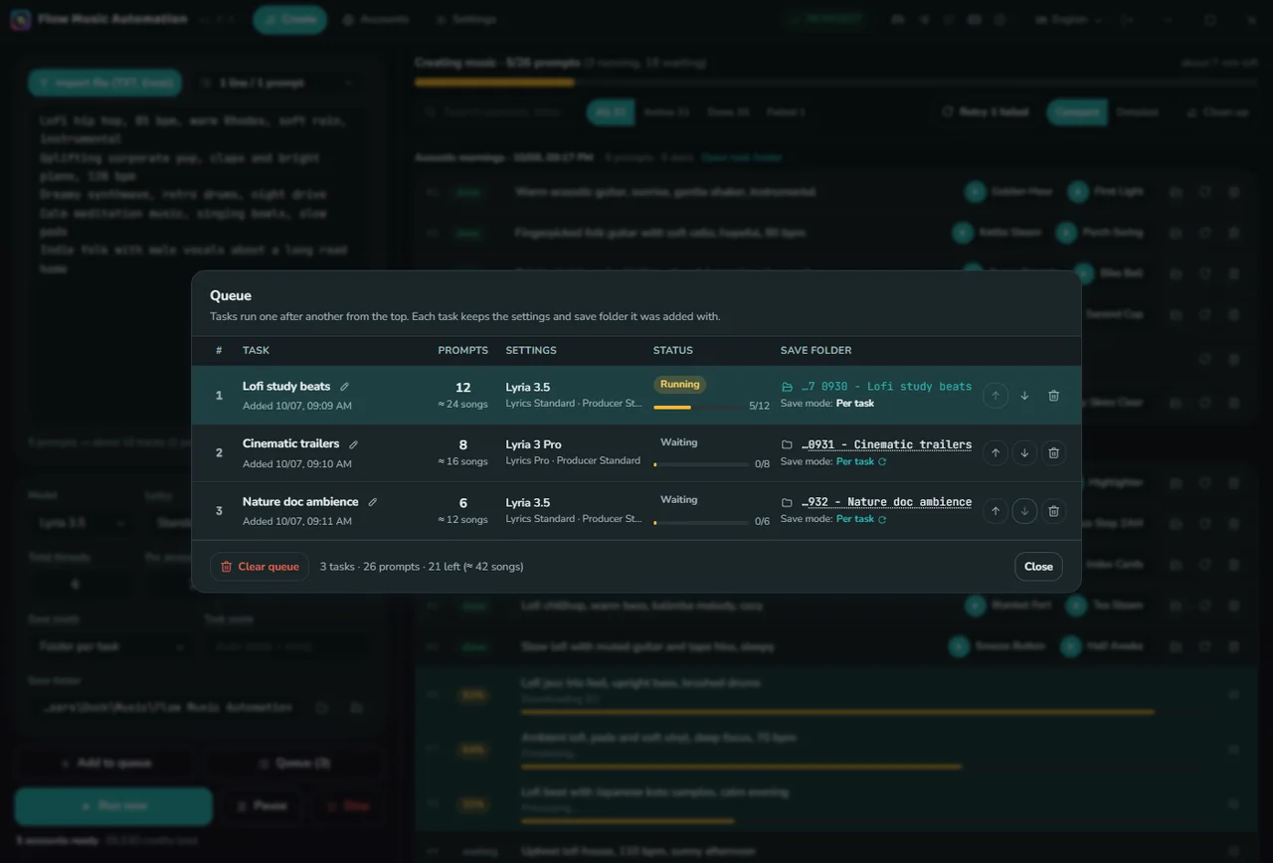Click the Running status badge
This screenshot has height=863, width=1273.
(679, 385)
